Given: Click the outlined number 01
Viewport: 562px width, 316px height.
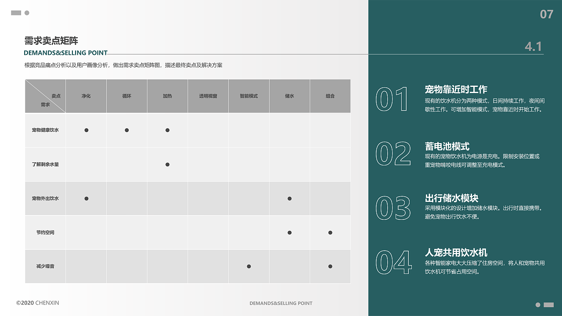Looking at the screenshot, I should coord(392,99).
